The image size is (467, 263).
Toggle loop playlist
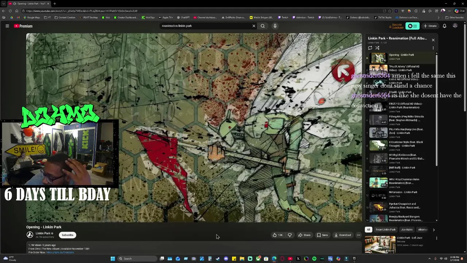[370, 48]
